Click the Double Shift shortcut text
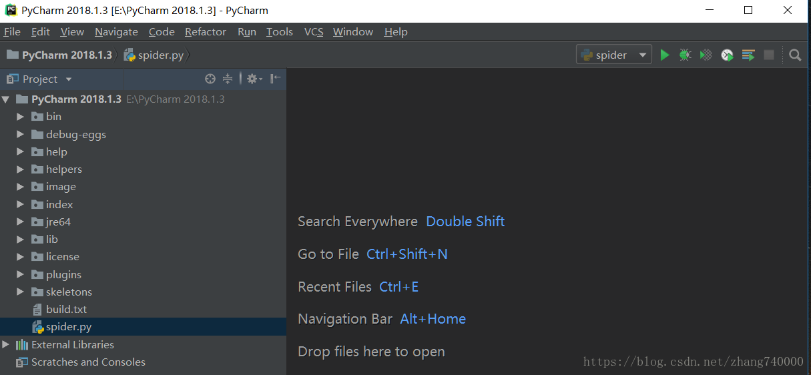The image size is (811, 375). pyautogui.click(x=465, y=222)
